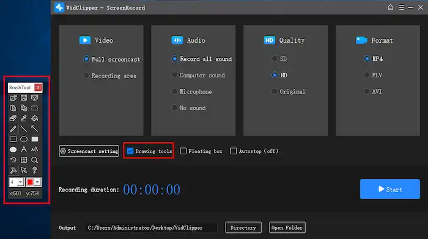Click the mirrored letters flip text icon
The width and height of the screenshot is (428, 239).
click(35, 149)
